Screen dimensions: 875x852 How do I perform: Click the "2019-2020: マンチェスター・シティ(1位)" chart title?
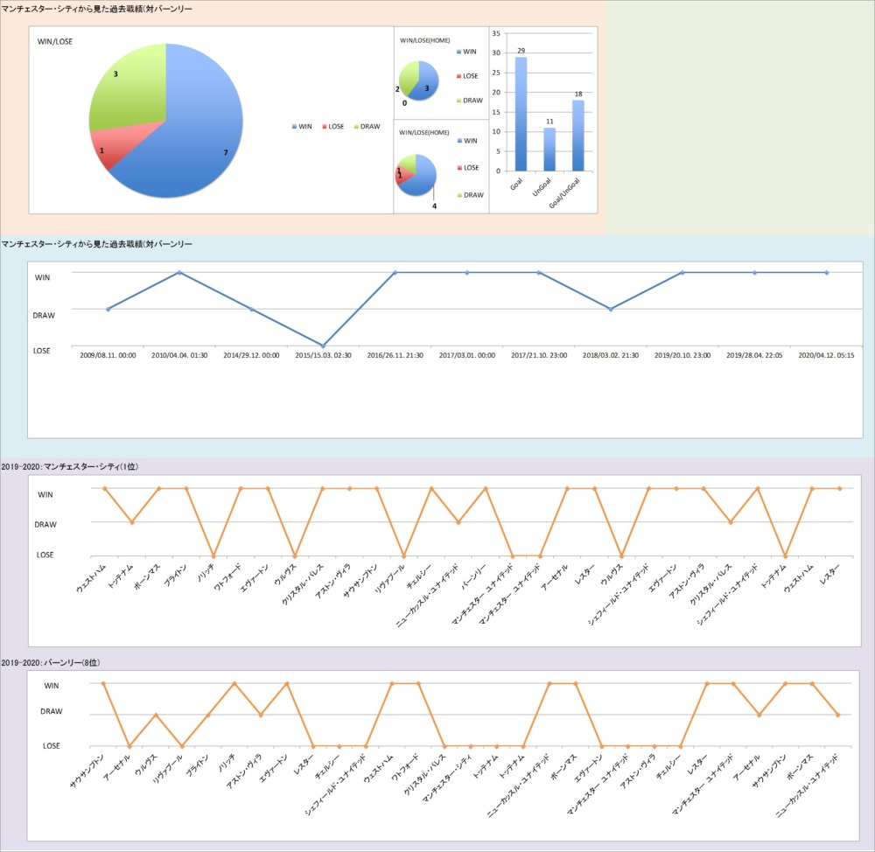(70, 466)
